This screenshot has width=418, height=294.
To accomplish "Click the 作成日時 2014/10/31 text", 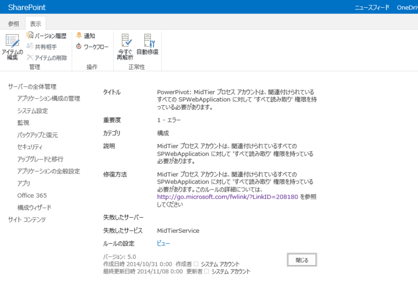I will [x=137, y=264].
